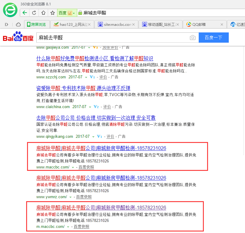The image size is (245, 233).
Task: Click the www.maccbc.com/ green URL
Action: [x=53, y=167]
